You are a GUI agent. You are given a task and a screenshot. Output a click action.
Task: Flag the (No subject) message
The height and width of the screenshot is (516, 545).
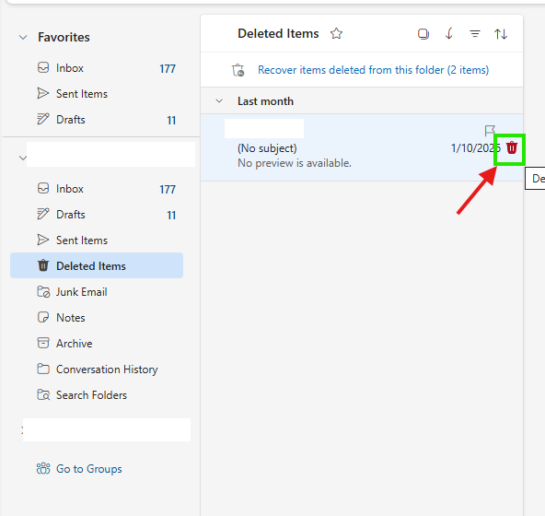(490, 131)
